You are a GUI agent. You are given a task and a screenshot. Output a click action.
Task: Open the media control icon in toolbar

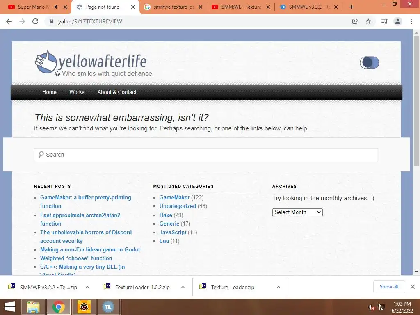click(384, 21)
